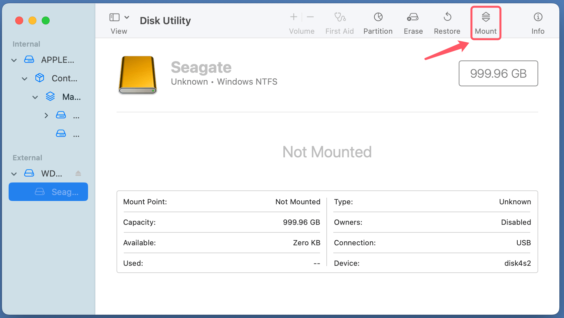Image resolution: width=564 pixels, height=318 pixels.
Task: Collapse the Container item in sidebar
Action: [24, 79]
